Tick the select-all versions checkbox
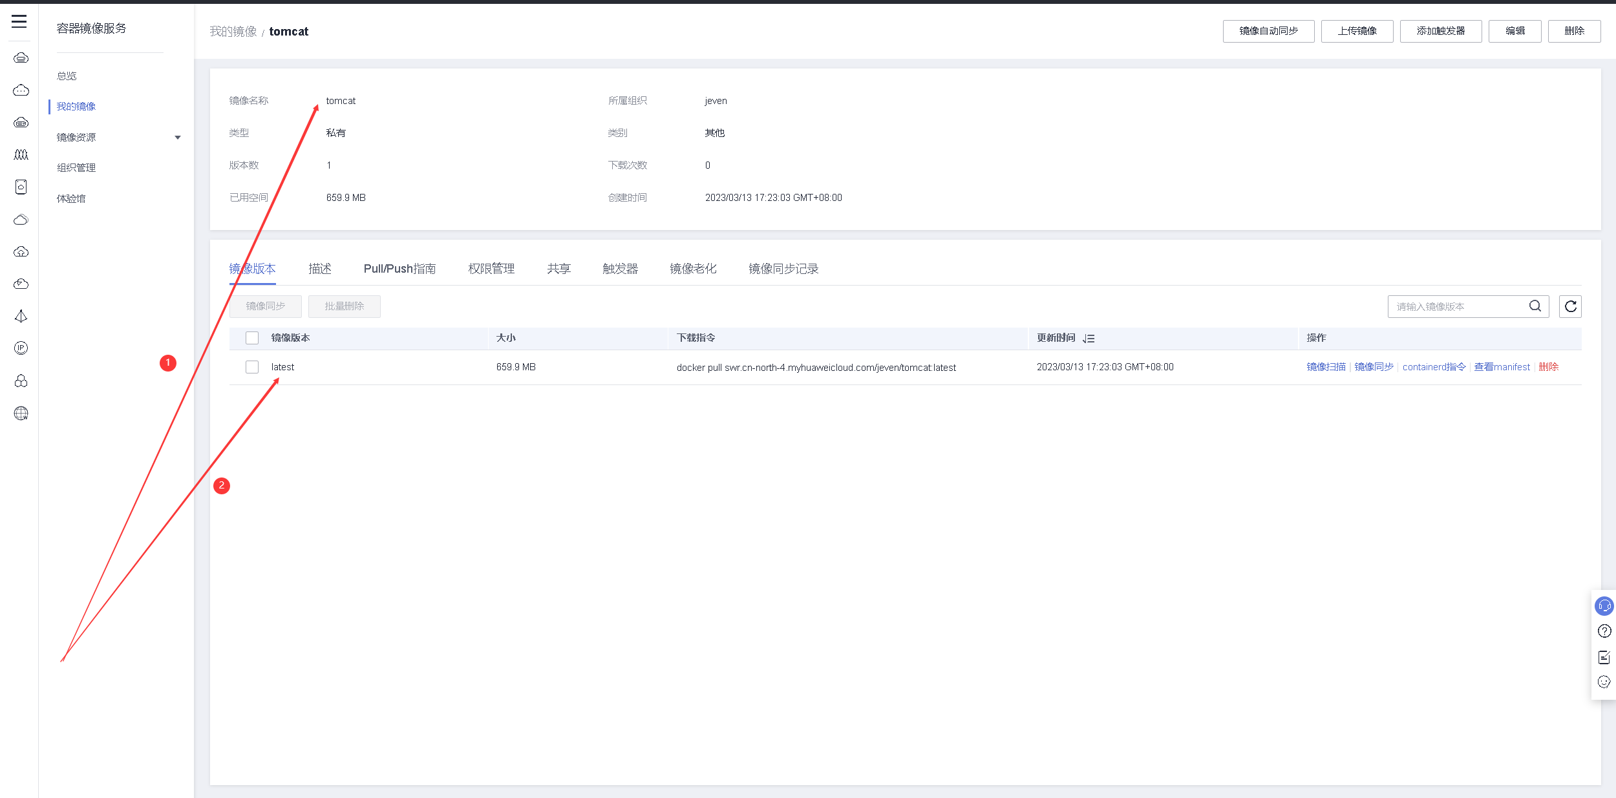The image size is (1616, 798). pyautogui.click(x=252, y=338)
